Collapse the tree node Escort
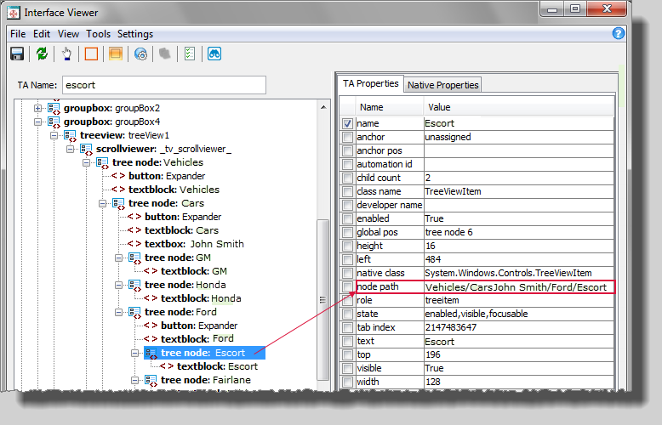This screenshot has height=425, width=662. click(134, 353)
